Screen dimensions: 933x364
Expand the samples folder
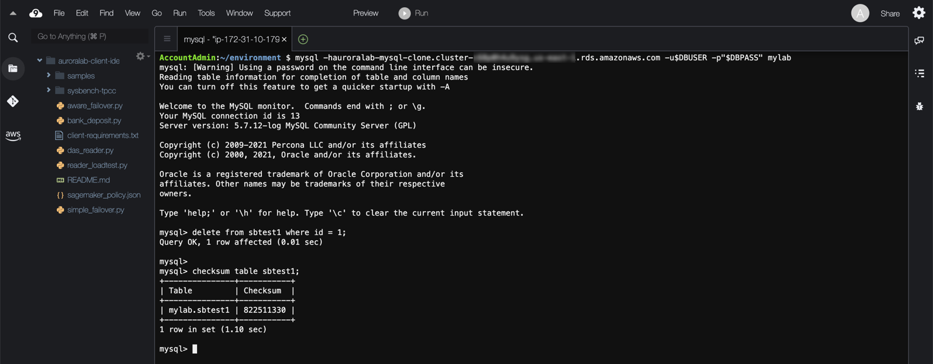49,76
